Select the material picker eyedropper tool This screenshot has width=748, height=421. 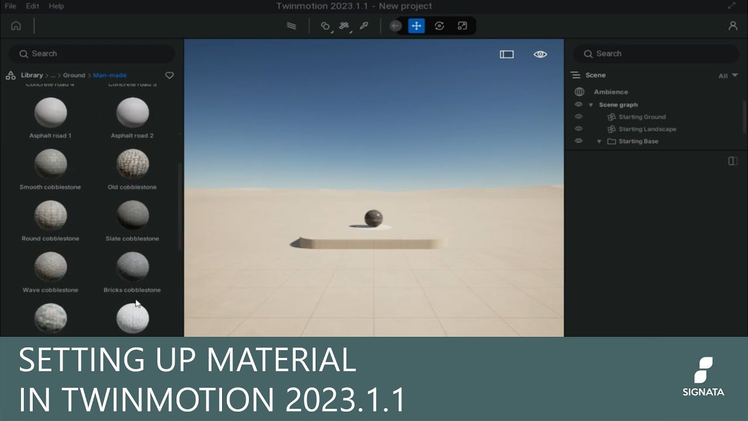(363, 26)
